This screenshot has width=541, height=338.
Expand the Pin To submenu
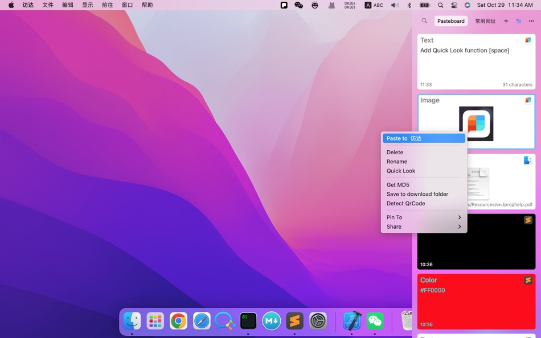pyautogui.click(x=424, y=217)
